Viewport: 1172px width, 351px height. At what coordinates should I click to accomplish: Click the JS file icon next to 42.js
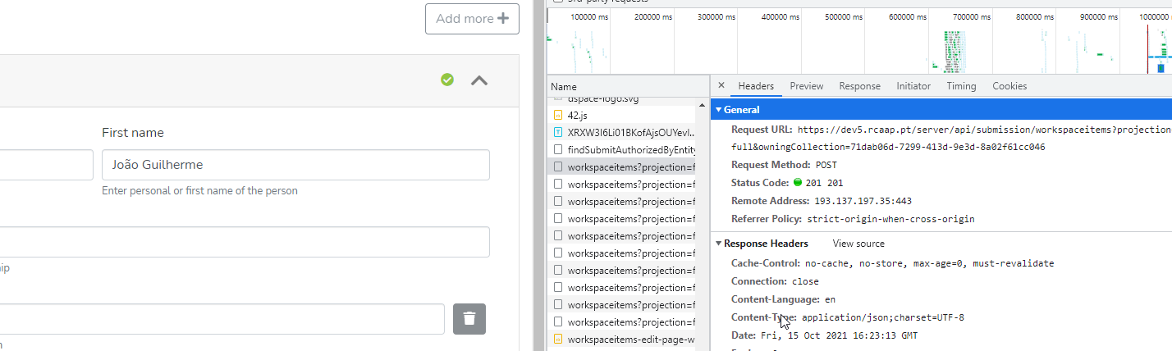(558, 116)
